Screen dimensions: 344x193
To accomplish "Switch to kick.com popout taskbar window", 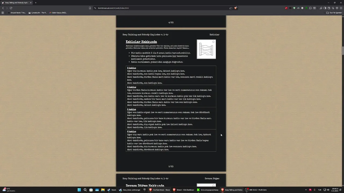I will (207, 190).
